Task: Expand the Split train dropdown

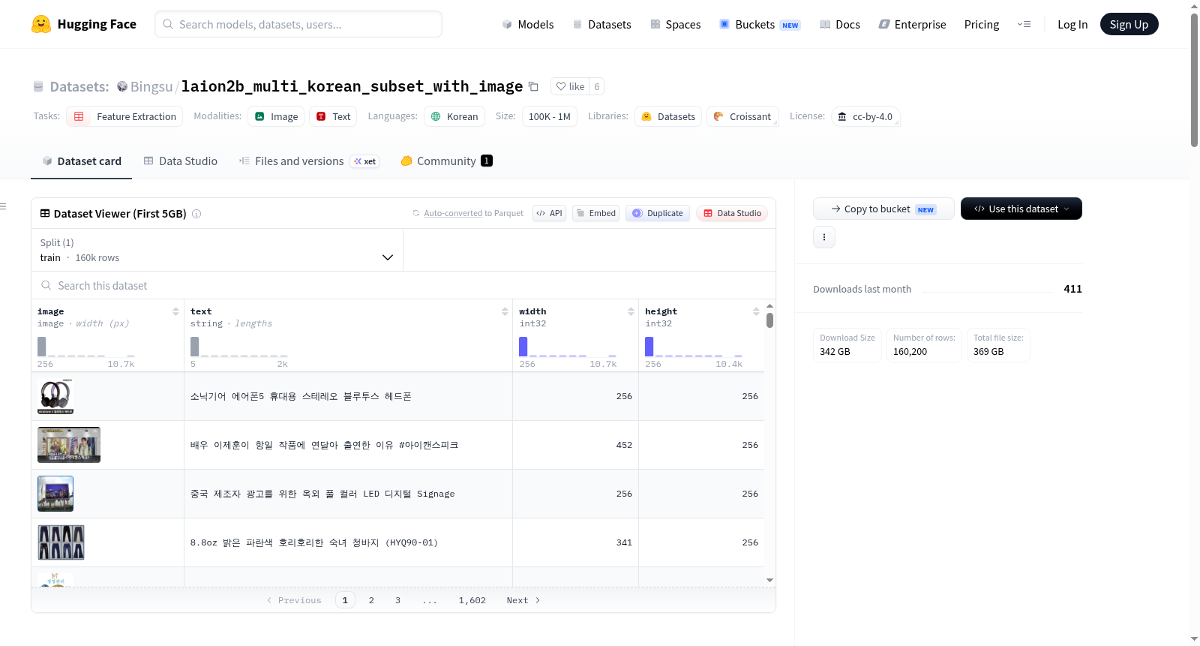Action: point(217,250)
